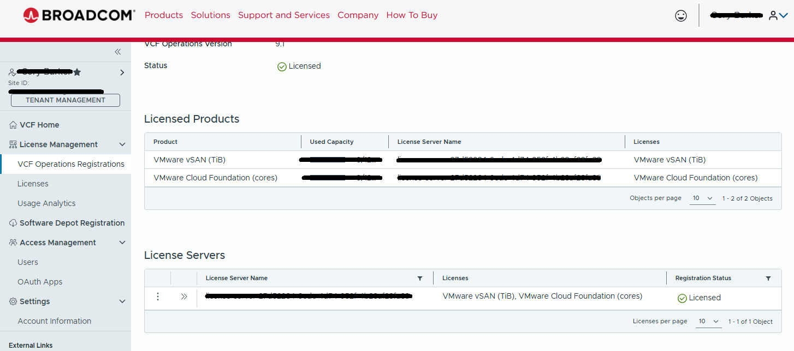
Task: Expand license server row details
Action: coord(184,296)
